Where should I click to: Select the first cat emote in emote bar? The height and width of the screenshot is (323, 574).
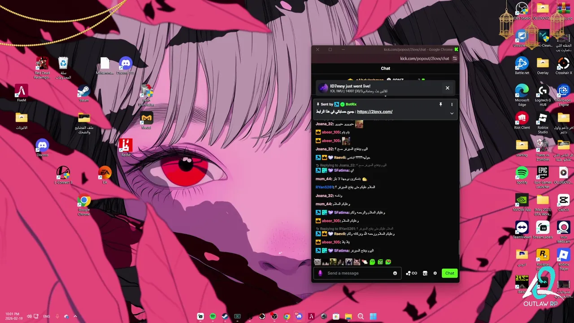tap(317, 262)
